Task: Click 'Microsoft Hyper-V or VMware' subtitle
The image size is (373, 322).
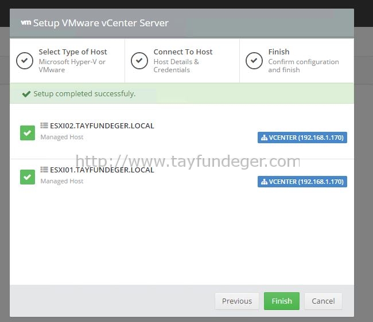Action: pyautogui.click(x=72, y=66)
